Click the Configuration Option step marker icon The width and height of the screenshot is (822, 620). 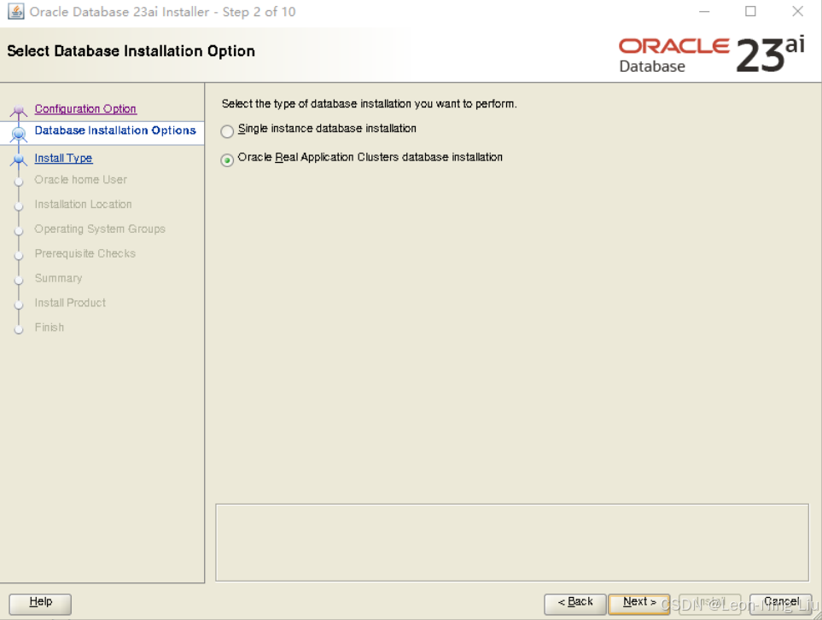click(19, 110)
